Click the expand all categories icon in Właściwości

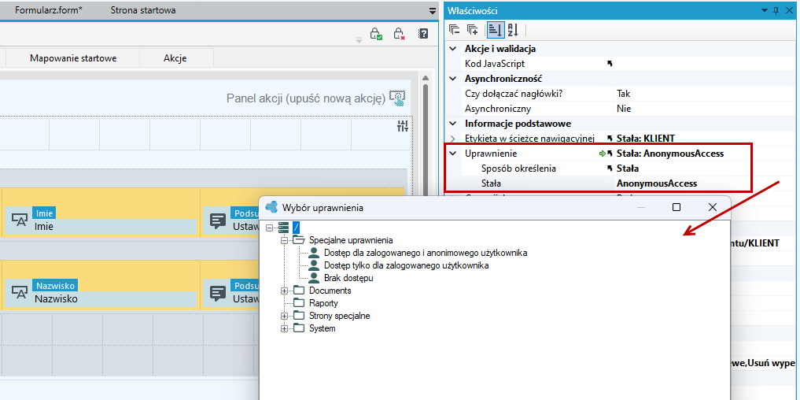[x=473, y=30]
